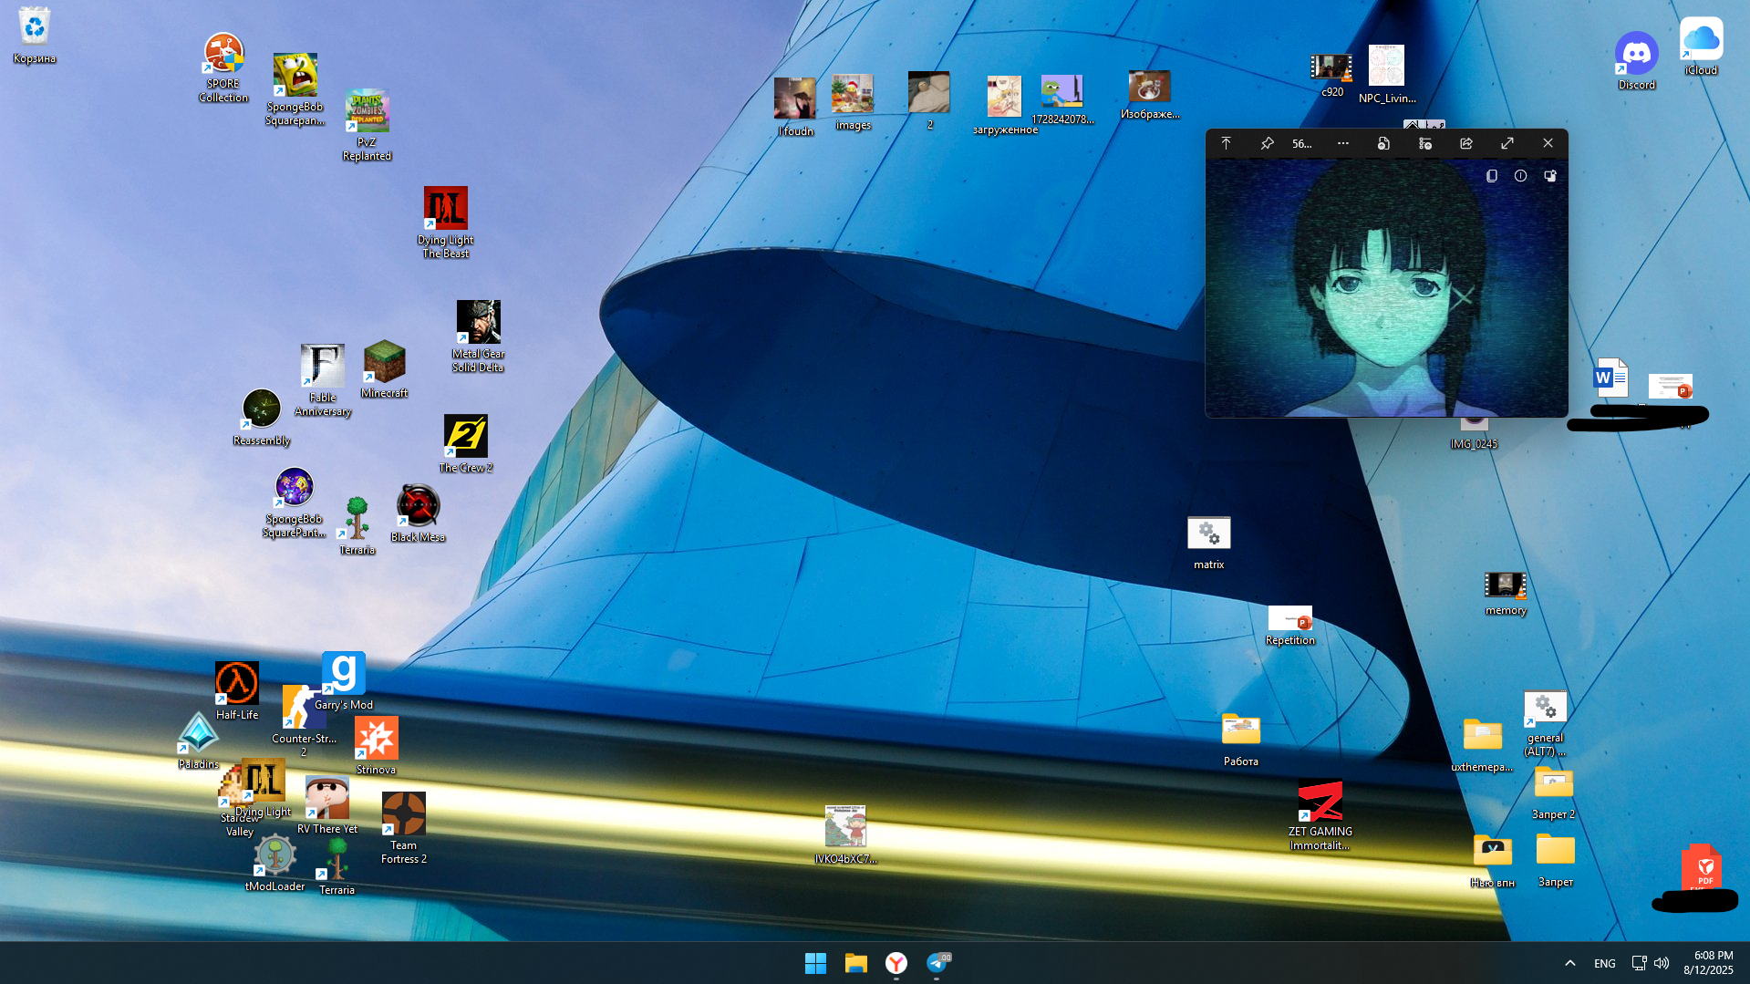Open the Windows Start menu
This screenshot has height=984, width=1750.
(815, 963)
